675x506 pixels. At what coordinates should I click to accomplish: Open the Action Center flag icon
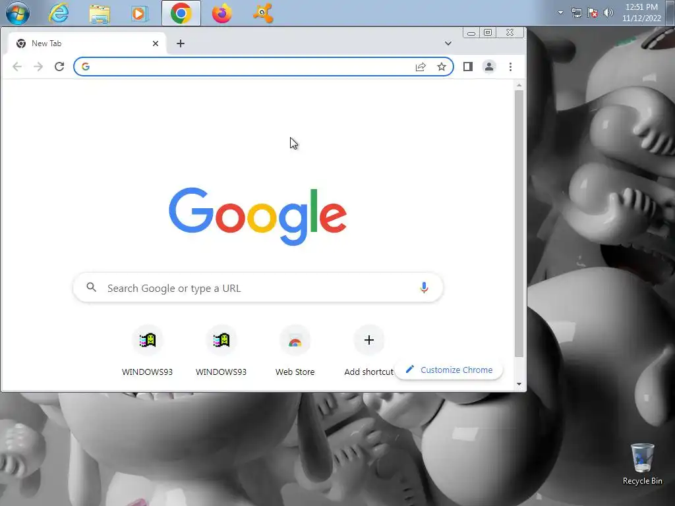coord(593,13)
